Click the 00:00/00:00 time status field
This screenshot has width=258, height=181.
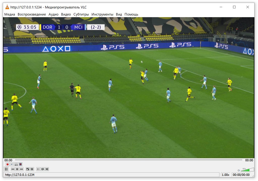coord(241,175)
